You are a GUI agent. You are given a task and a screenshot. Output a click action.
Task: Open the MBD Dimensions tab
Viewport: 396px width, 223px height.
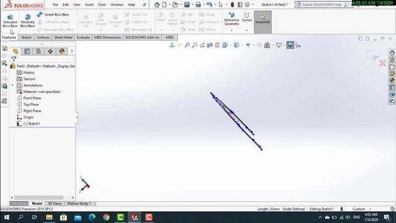coord(107,37)
